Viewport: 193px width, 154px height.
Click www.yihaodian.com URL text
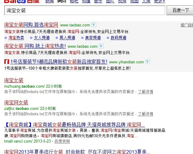coord(126,62)
